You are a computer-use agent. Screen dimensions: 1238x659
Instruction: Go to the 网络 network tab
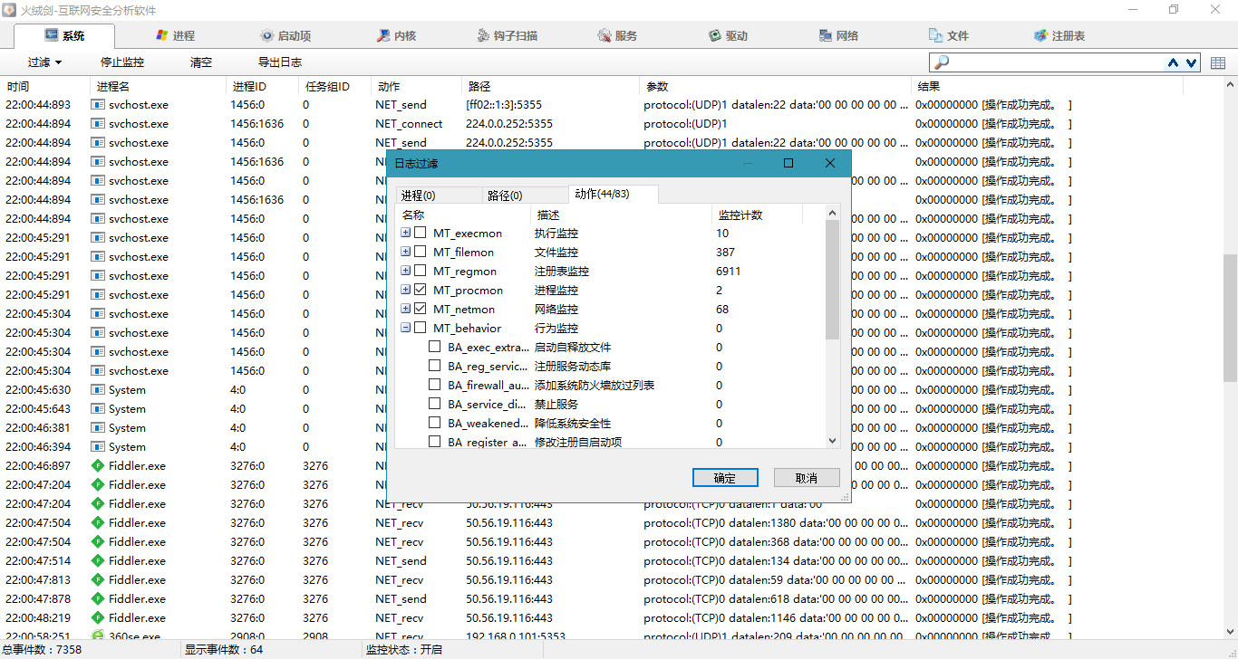point(838,36)
